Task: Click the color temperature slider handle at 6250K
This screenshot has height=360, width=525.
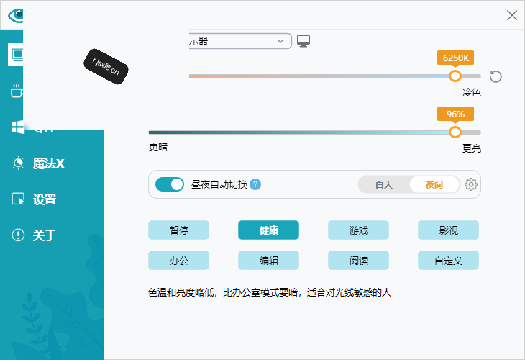Action: (455, 76)
